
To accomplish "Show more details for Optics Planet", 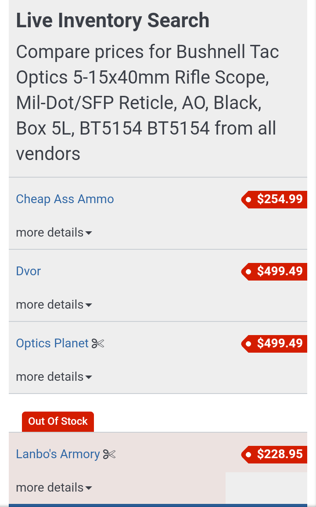I will [54, 377].
